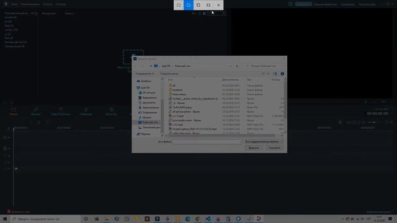
Task: Switch to the Effects tab in editor
Action: pos(111,111)
